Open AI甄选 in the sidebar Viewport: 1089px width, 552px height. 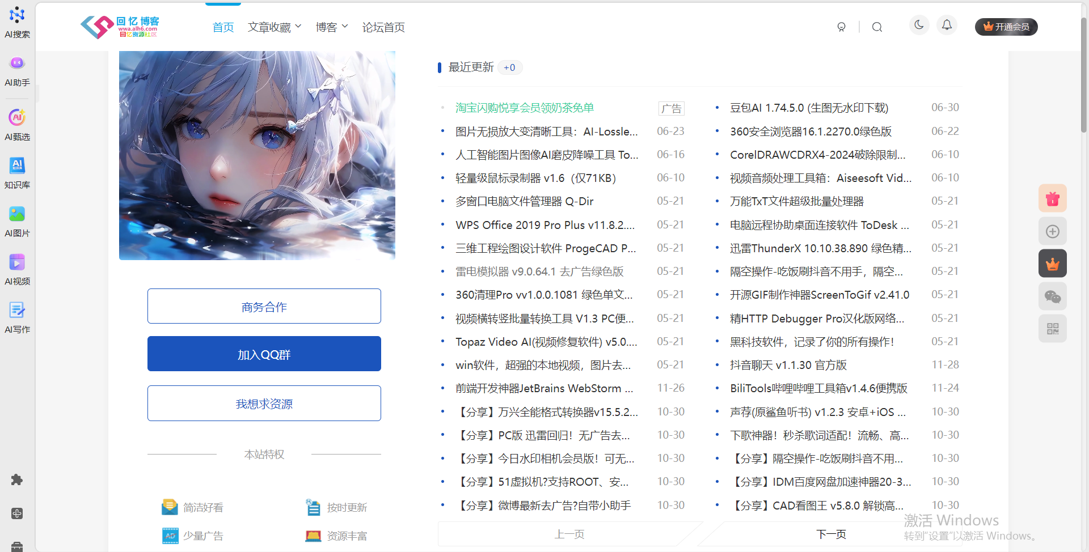(17, 125)
